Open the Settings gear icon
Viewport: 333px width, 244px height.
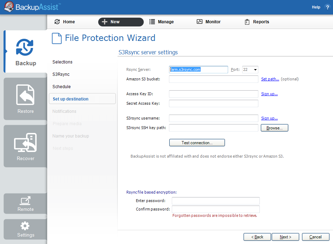[25, 226]
